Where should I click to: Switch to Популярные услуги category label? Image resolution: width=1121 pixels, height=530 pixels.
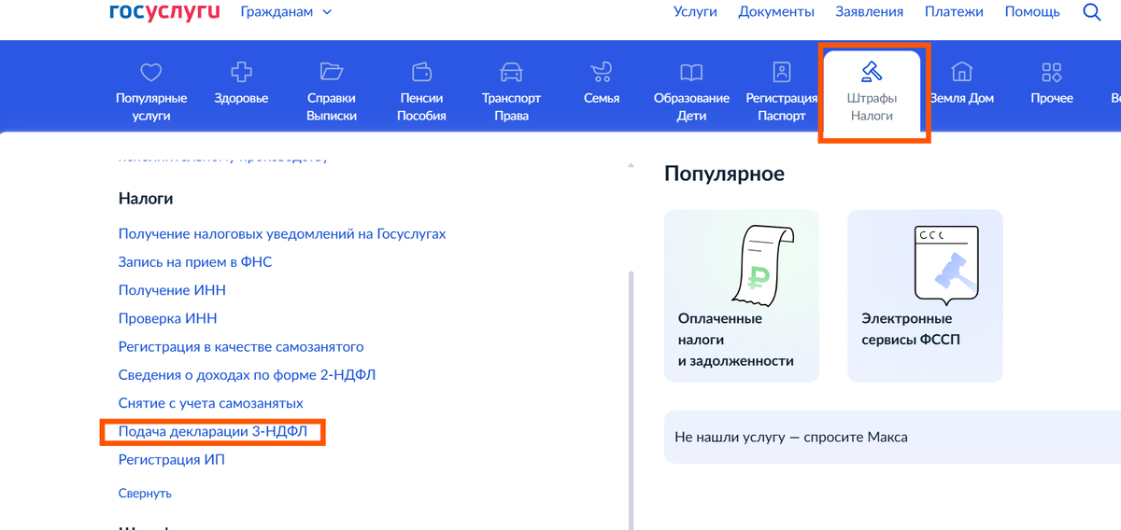151,107
